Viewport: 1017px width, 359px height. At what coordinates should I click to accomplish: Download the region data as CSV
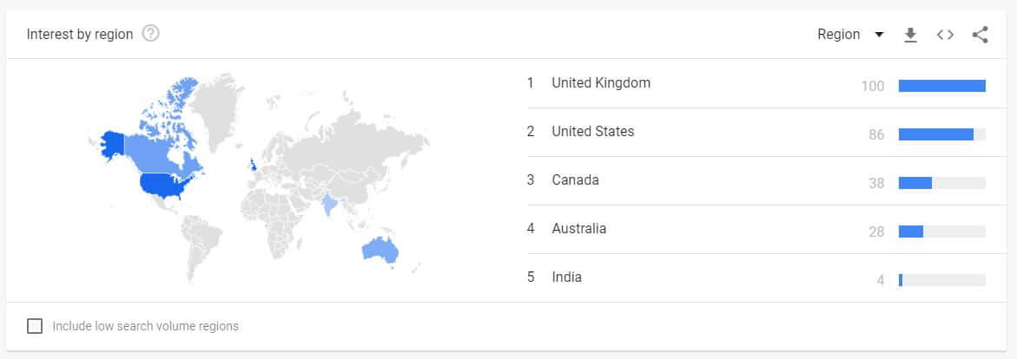click(910, 35)
